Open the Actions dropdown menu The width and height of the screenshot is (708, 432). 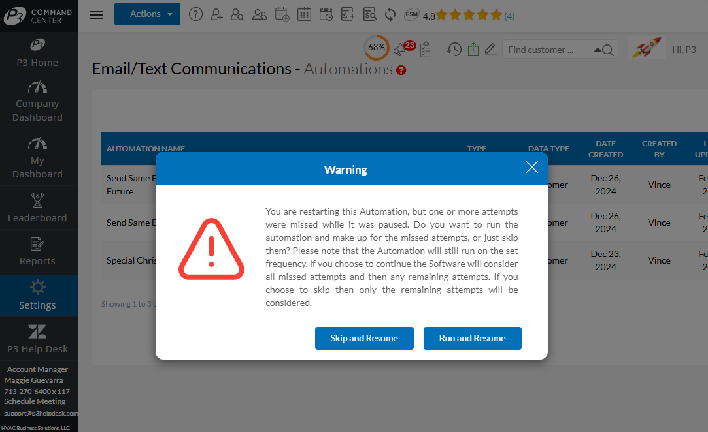pyautogui.click(x=147, y=14)
